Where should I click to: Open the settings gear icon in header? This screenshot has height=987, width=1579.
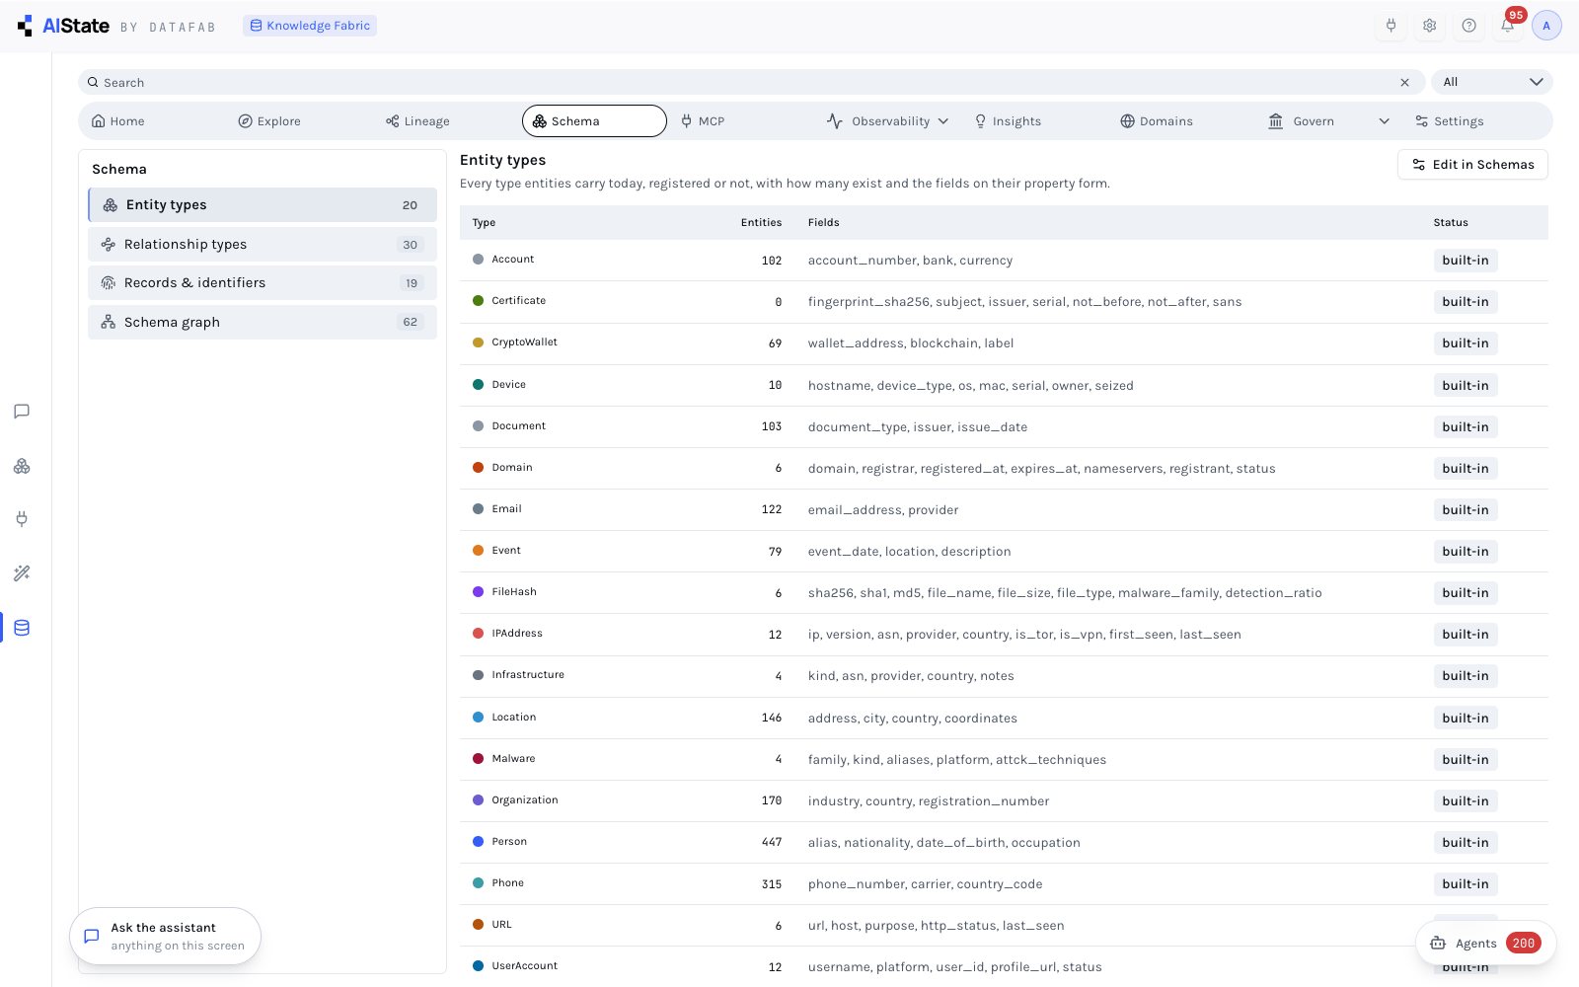tap(1429, 26)
